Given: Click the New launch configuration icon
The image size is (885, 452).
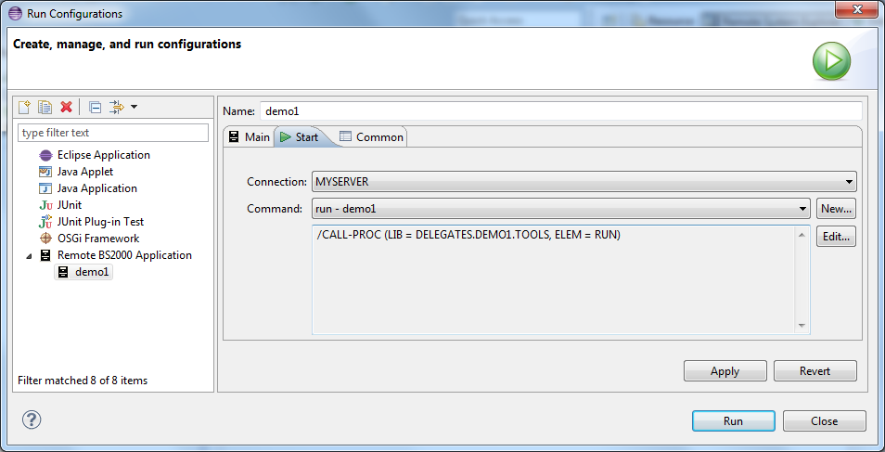Looking at the screenshot, I should pos(25,108).
